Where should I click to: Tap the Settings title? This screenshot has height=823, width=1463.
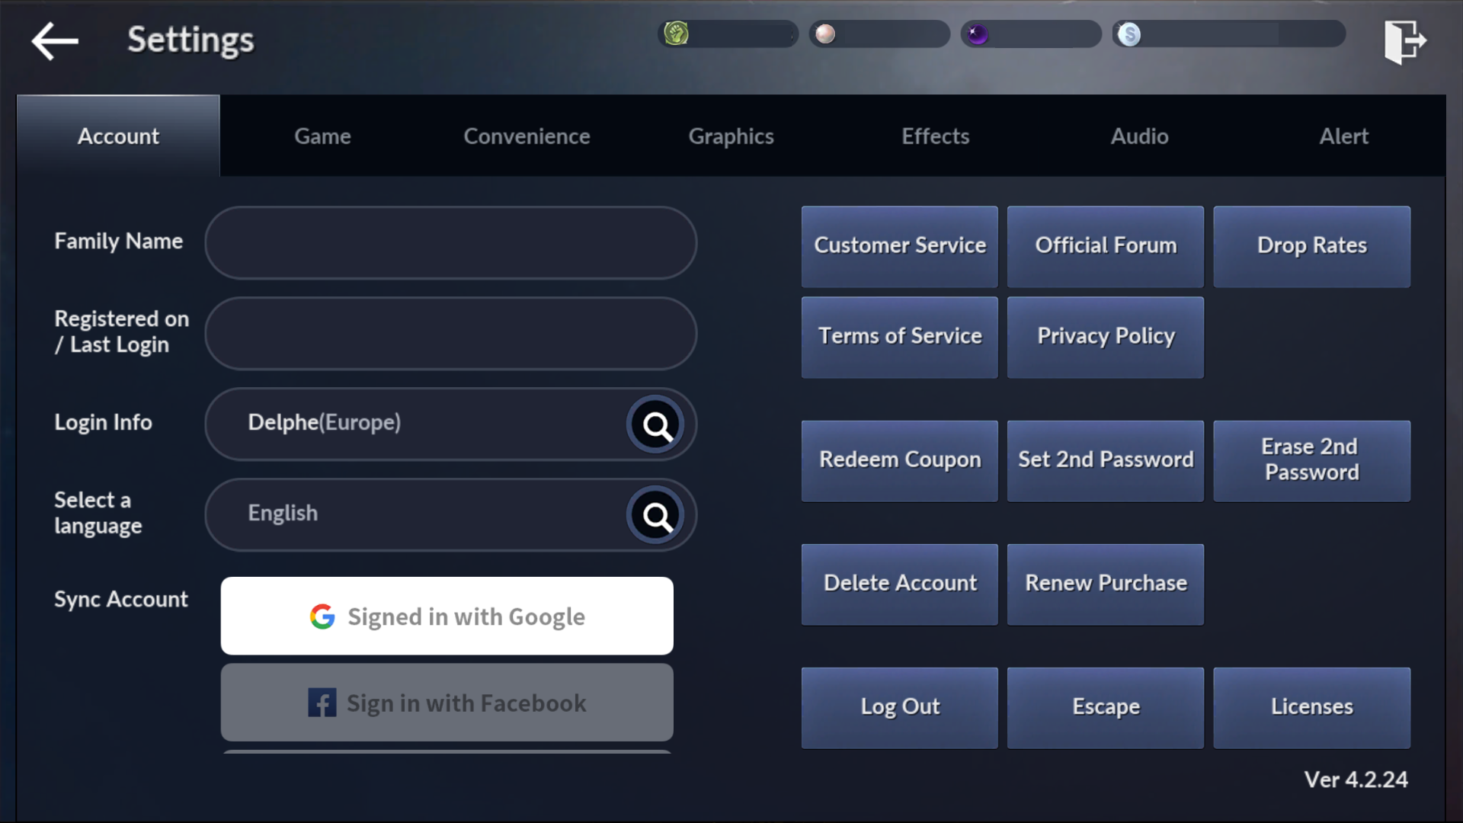coord(190,40)
